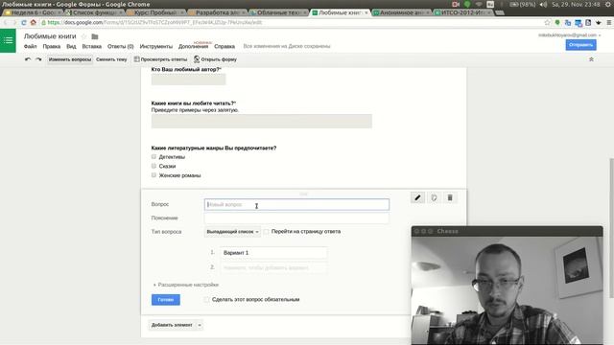Click the blue Отправить button
This screenshot has height=345, width=614.
[x=580, y=45]
